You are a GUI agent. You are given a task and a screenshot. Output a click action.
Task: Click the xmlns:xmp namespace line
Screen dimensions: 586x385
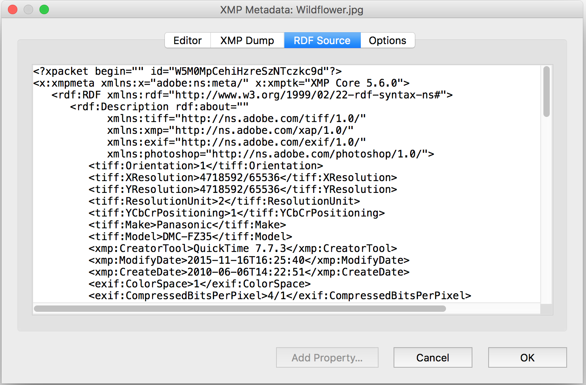point(230,130)
